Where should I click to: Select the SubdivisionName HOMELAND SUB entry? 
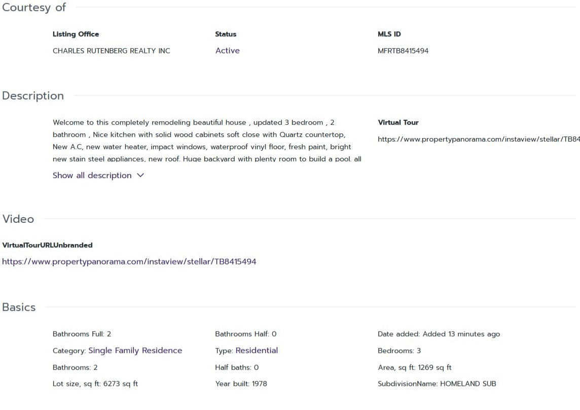pos(437,384)
